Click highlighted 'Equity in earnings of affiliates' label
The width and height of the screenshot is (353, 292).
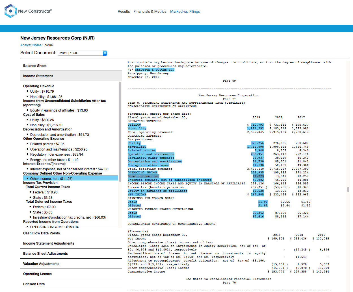pyautogui.click(x=157, y=191)
